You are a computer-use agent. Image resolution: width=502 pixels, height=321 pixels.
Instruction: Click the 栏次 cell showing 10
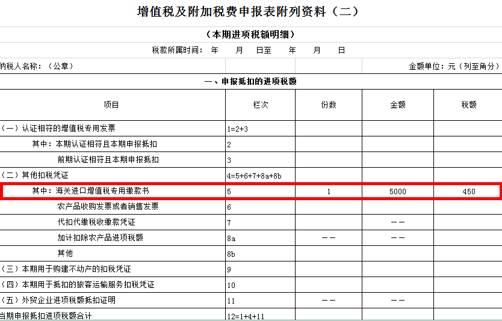pos(260,285)
